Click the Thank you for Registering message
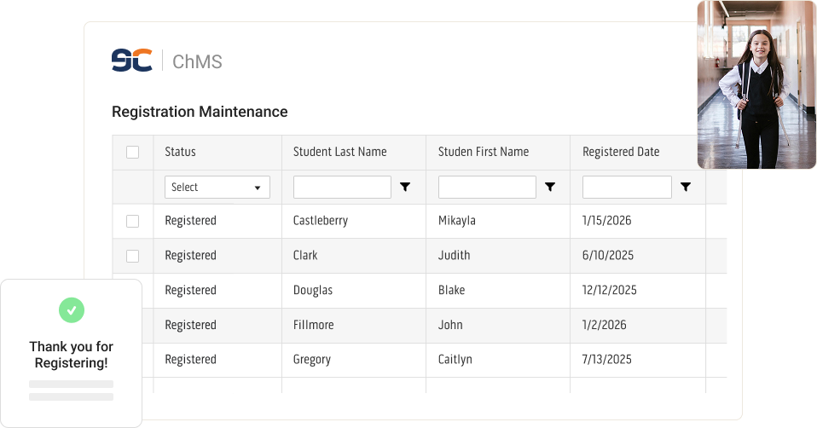817x428 pixels. (71, 355)
